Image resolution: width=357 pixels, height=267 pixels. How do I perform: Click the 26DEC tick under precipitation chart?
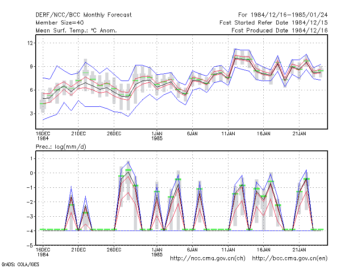tap(114, 250)
